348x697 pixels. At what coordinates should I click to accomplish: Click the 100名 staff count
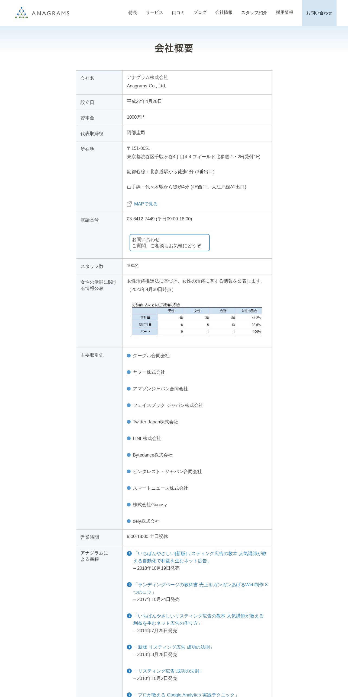pyautogui.click(x=133, y=265)
